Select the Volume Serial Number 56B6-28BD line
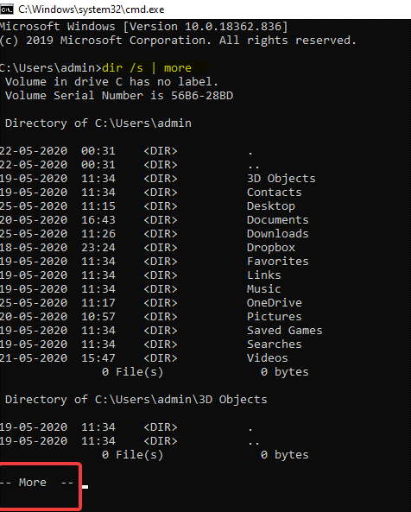The image size is (411, 512). [119, 95]
